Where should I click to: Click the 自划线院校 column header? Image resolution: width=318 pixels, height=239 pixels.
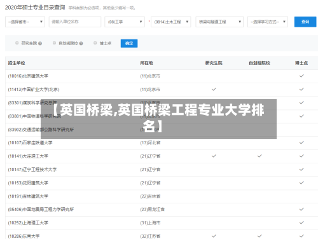259,63
